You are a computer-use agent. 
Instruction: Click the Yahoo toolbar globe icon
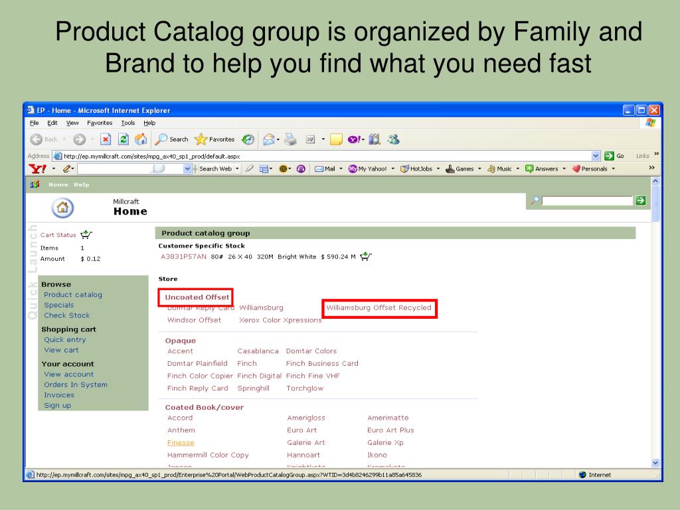point(283,169)
